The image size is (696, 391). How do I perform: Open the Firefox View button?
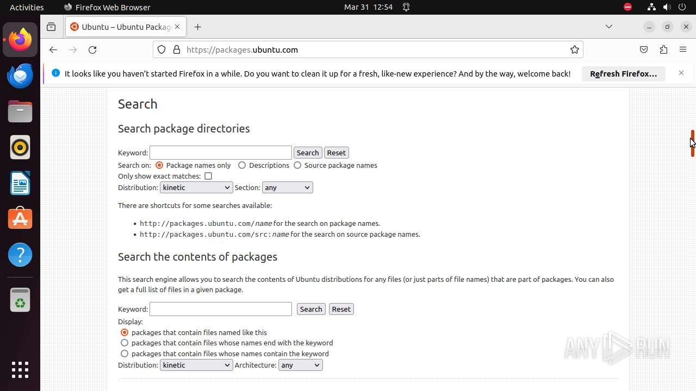click(x=51, y=27)
